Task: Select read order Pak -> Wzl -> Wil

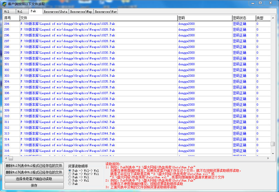Action: tap(70, 174)
